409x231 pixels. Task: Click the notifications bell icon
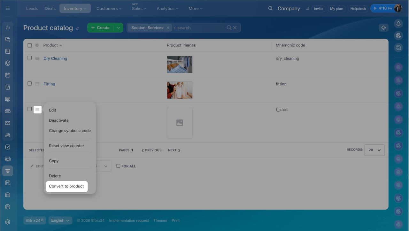[x=398, y=24]
